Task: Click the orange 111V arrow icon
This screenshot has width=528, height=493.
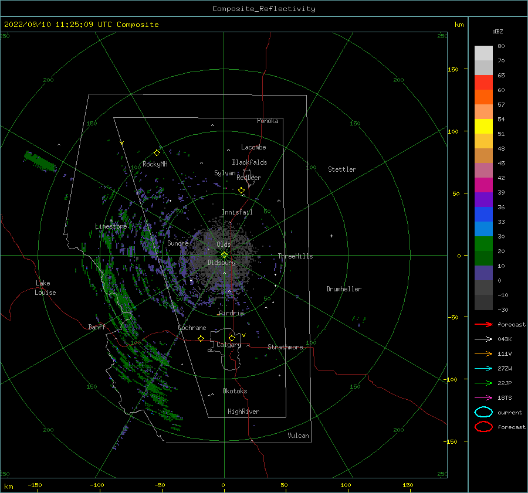Action: coord(483,353)
